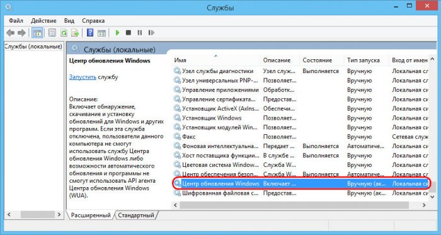The width and height of the screenshot is (441, 235).
Task: Click gear icon of Установщик ActiveX row
Action: [177, 108]
